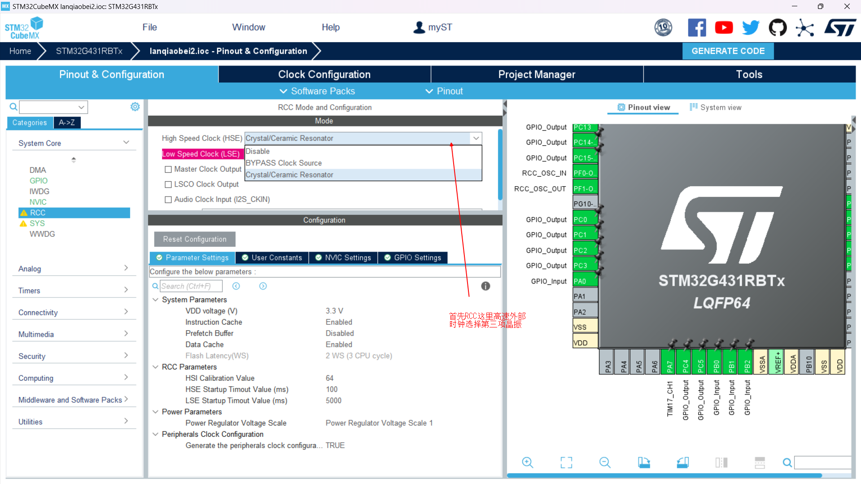Click the zoom out magnifier icon

(x=605, y=462)
